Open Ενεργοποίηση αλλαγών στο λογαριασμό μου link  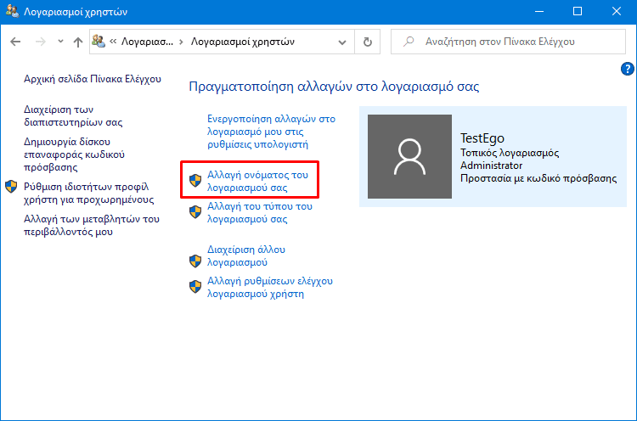point(272,132)
